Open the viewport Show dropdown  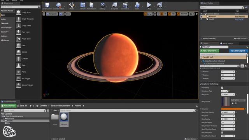68,14
